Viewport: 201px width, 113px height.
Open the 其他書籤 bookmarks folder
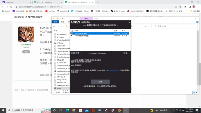pyautogui.click(x=195, y=11)
